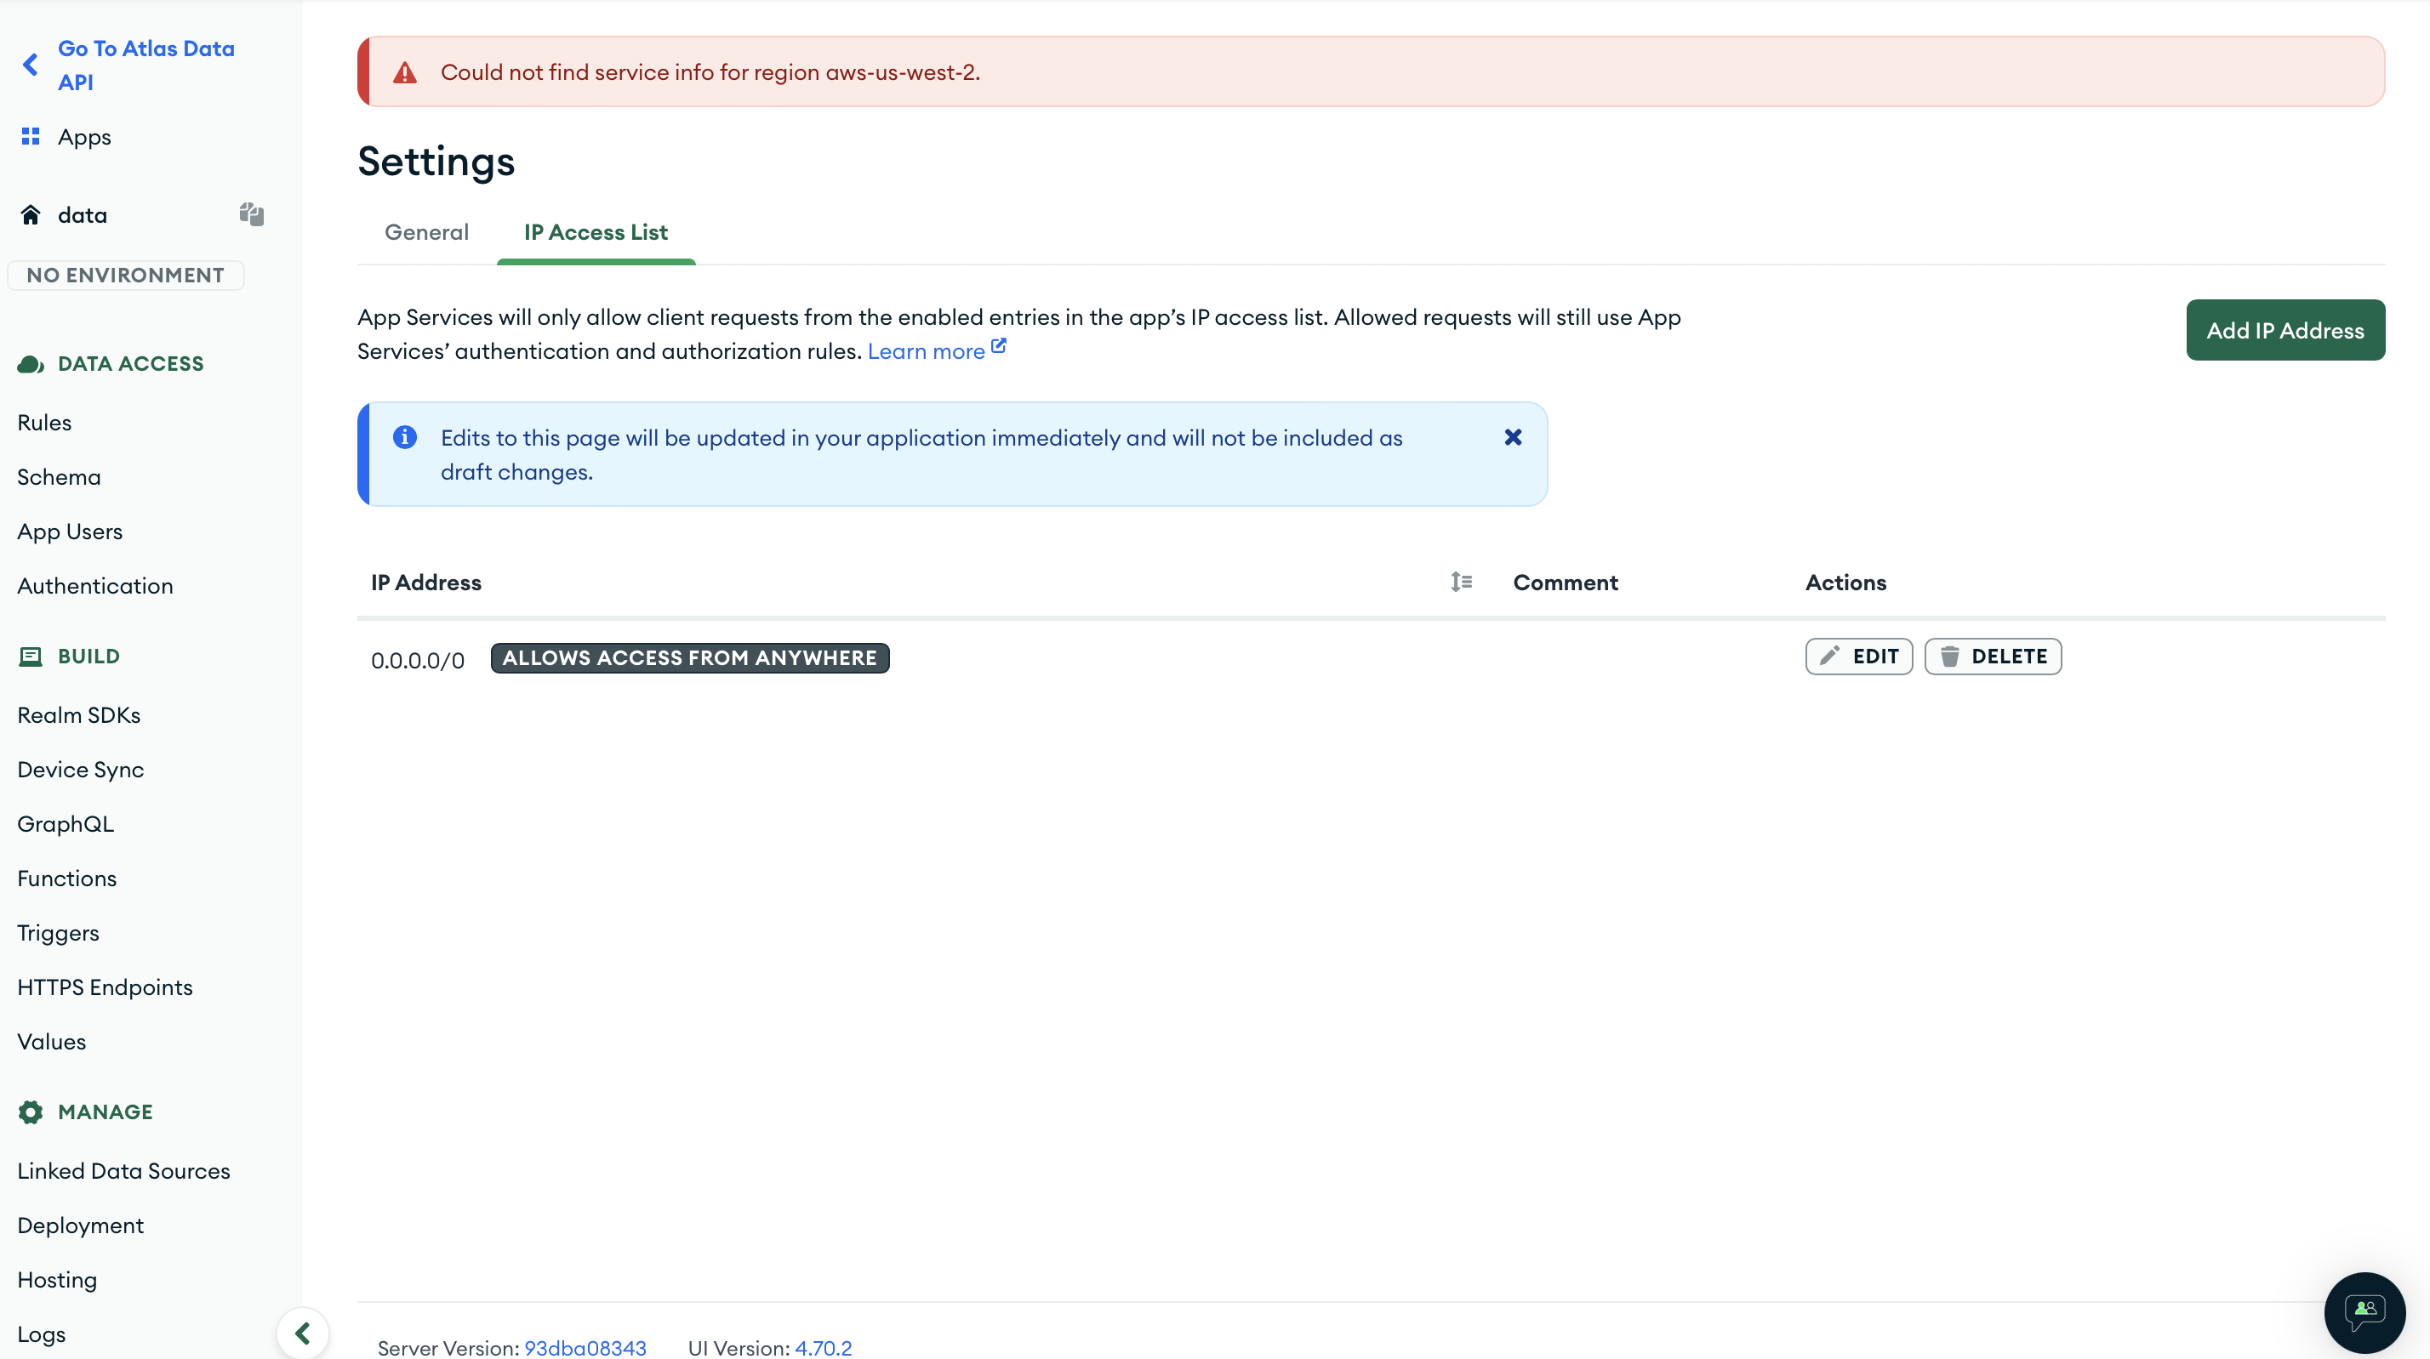Click the UI Version 4.70.2 link
2430x1359 pixels.
click(823, 1348)
